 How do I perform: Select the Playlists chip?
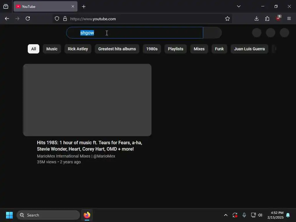coord(175,49)
